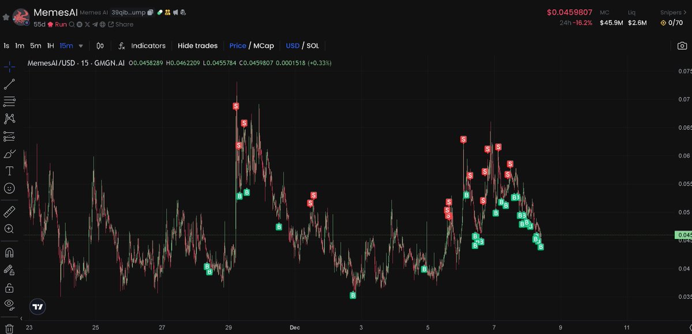The image size is (692, 334).
Task: Select the ruler measure tool
Action: (9, 212)
